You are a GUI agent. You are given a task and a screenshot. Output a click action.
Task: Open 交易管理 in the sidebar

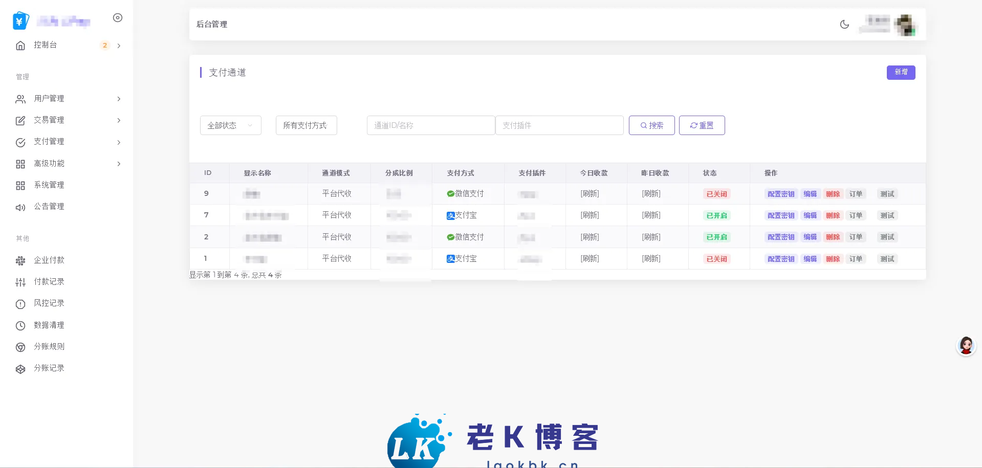coord(49,120)
